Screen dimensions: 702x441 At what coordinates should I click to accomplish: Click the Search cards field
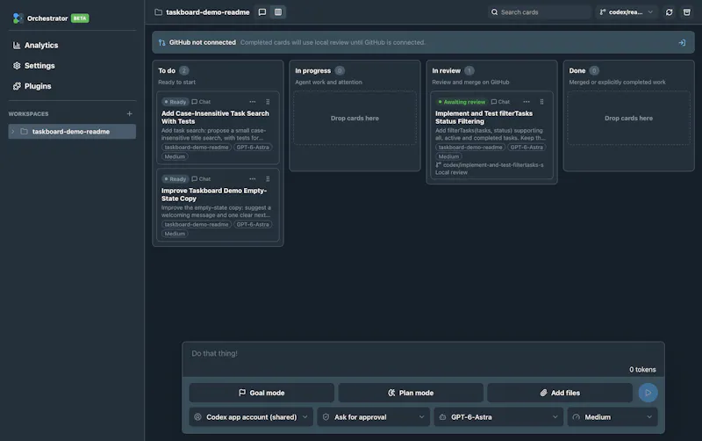coord(540,12)
